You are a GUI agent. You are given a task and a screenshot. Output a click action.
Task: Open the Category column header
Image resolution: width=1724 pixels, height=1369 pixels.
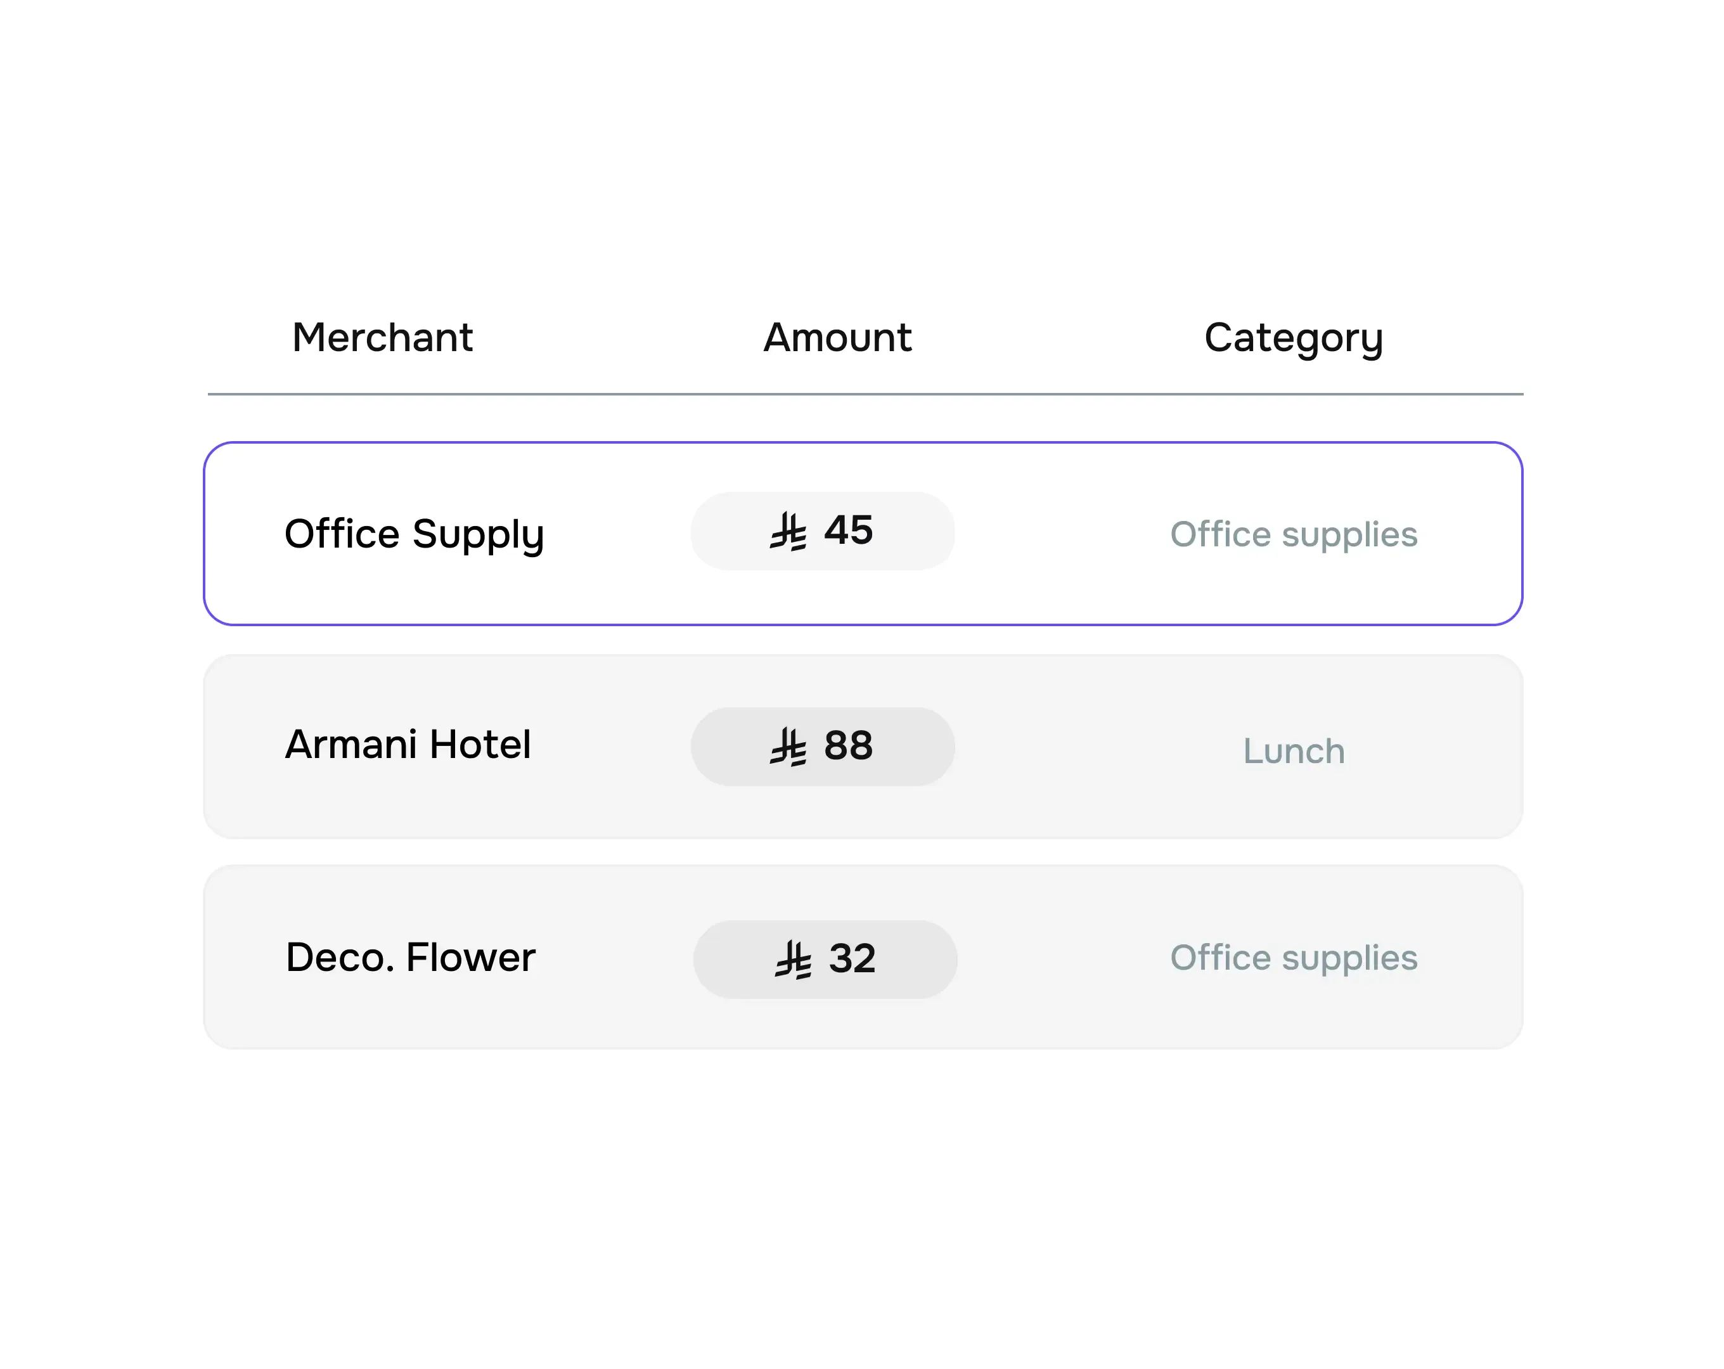click(x=1295, y=337)
